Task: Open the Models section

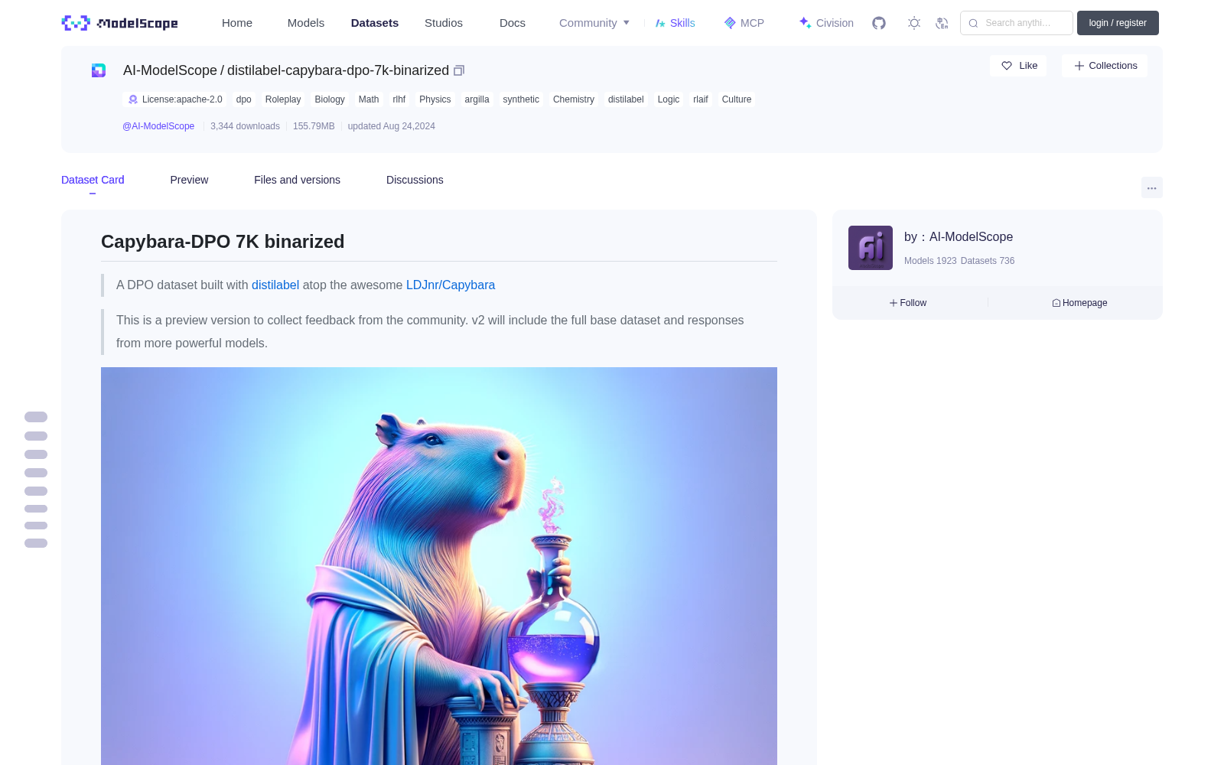Action: pyautogui.click(x=306, y=23)
